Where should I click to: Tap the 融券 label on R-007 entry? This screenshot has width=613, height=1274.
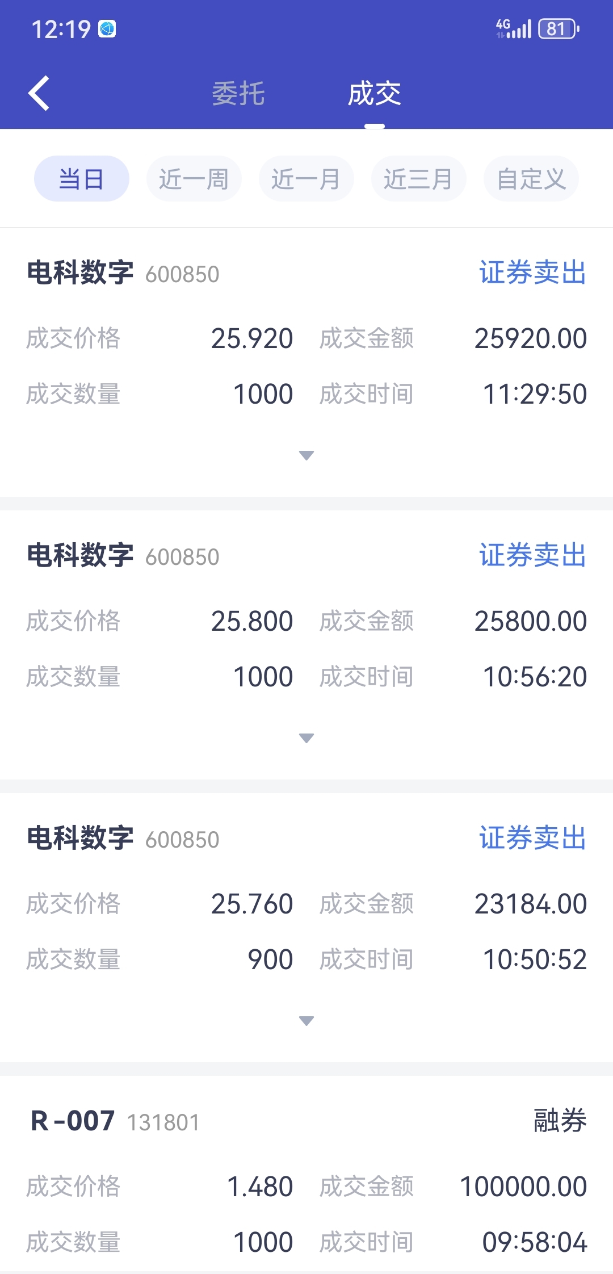pyautogui.click(x=560, y=1121)
